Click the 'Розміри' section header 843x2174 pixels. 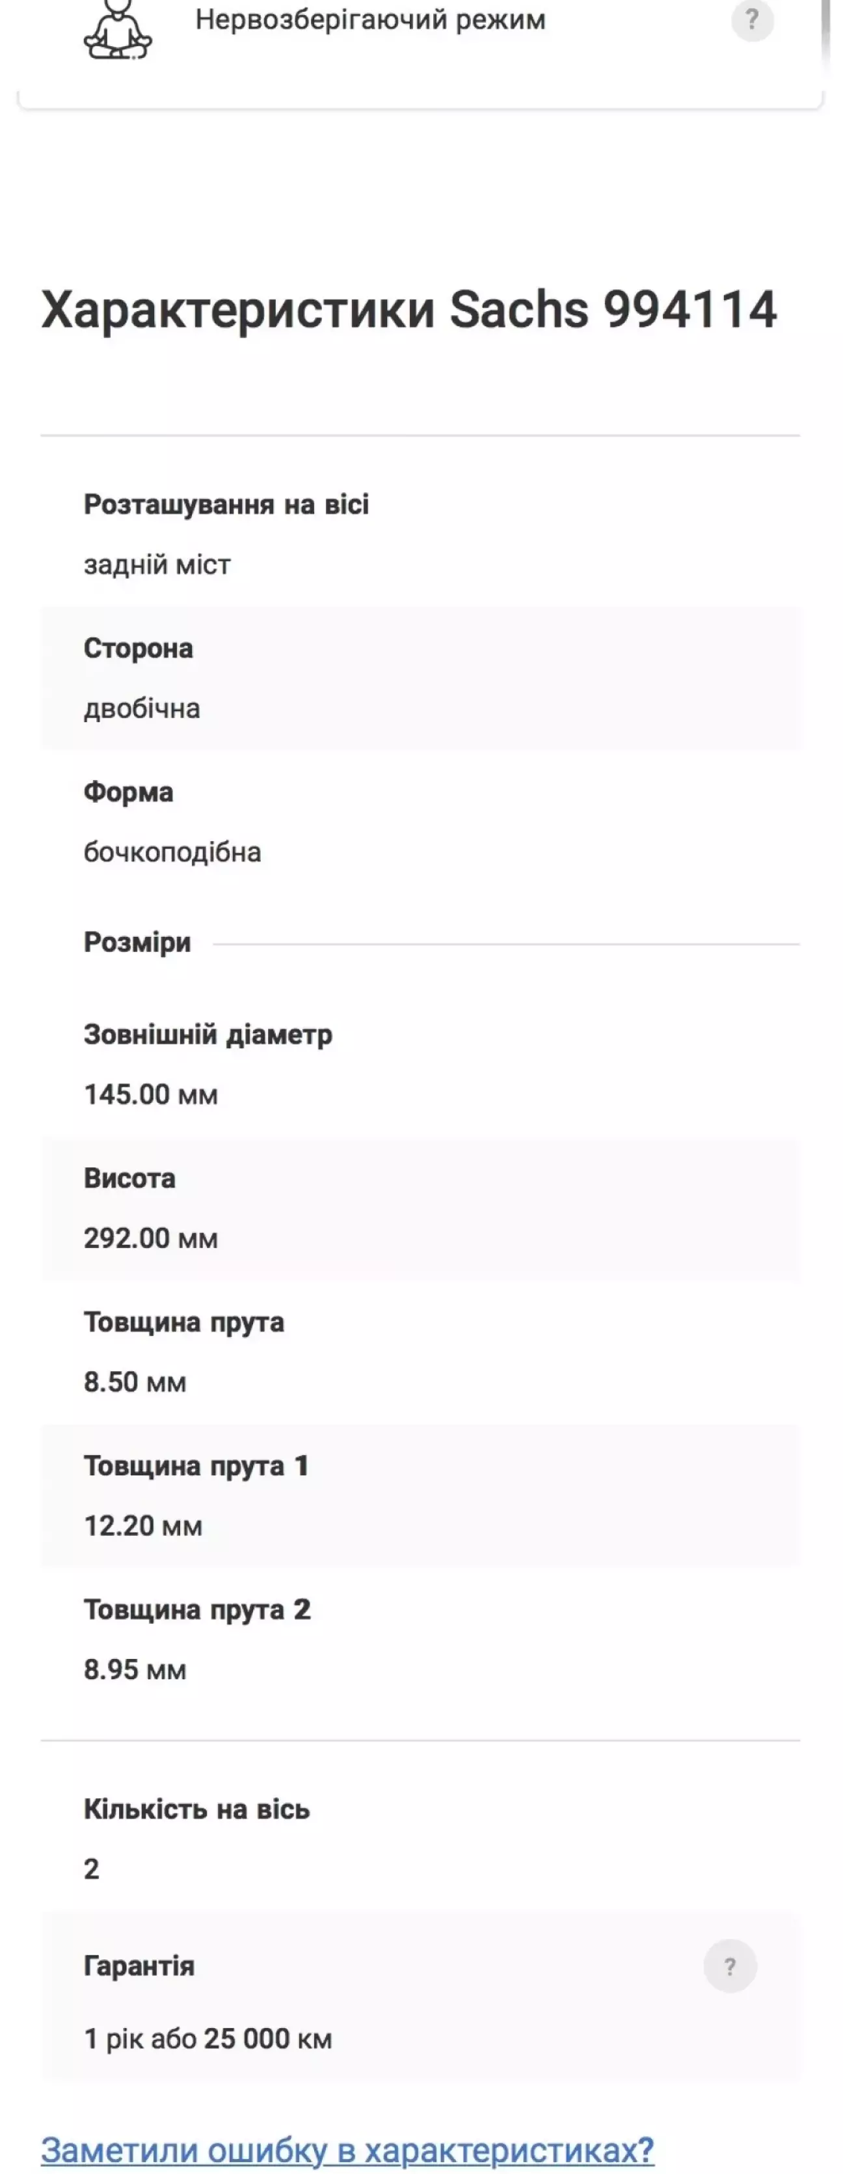137,942
